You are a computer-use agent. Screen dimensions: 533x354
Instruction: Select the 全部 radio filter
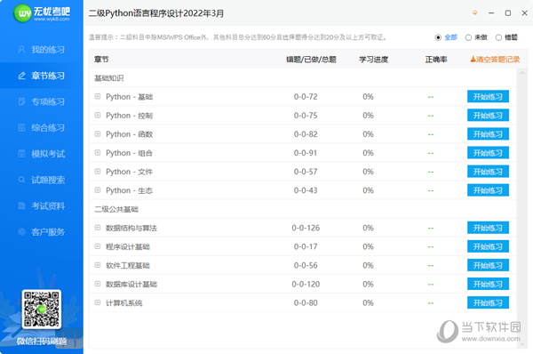click(446, 37)
